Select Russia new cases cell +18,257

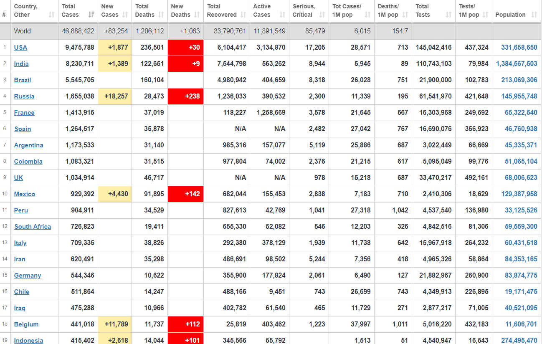115,96
